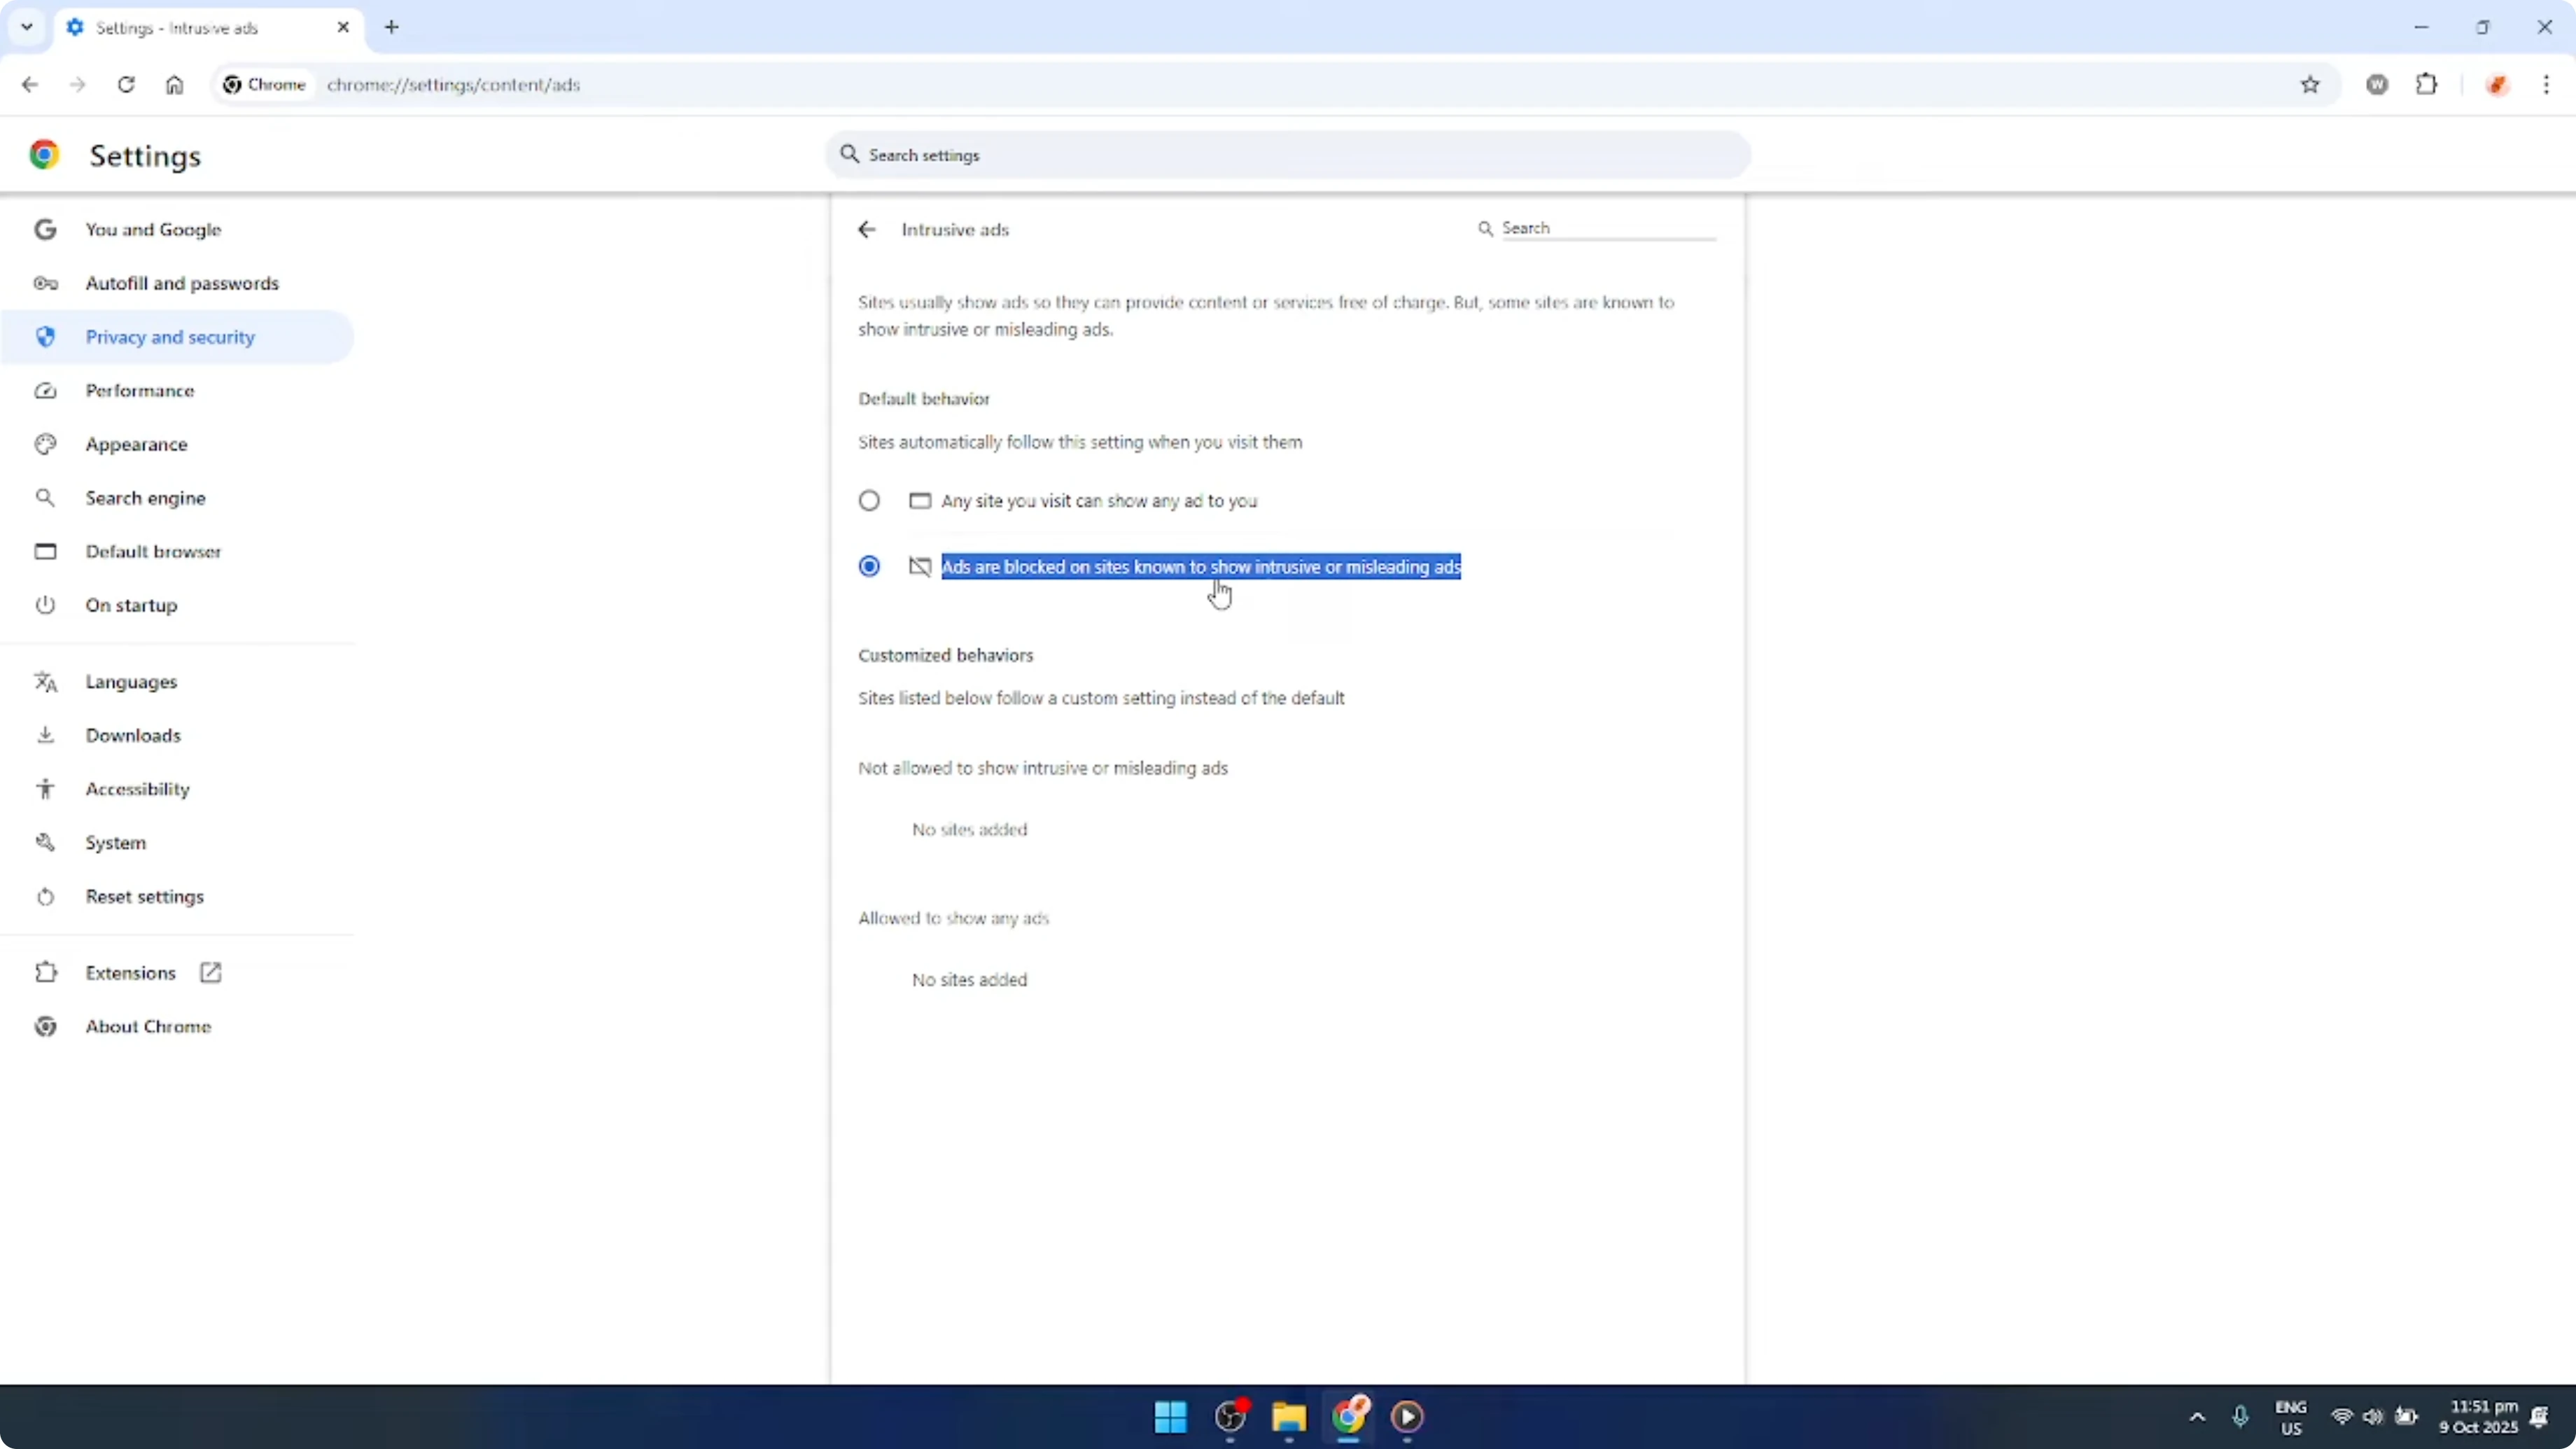Launch File Explorer from the taskbar

pos(1288,1417)
